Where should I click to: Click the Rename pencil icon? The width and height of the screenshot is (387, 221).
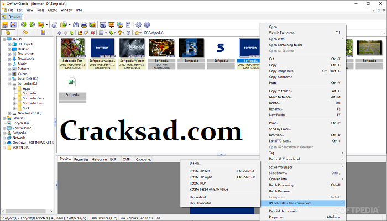(86, 33)
